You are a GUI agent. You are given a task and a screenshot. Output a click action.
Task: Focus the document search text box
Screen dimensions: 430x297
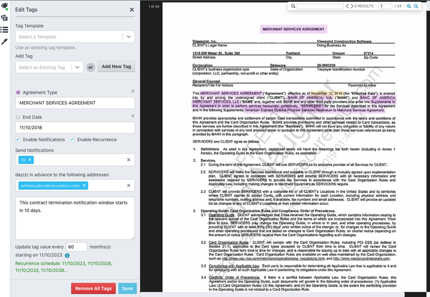coord(320,6)
